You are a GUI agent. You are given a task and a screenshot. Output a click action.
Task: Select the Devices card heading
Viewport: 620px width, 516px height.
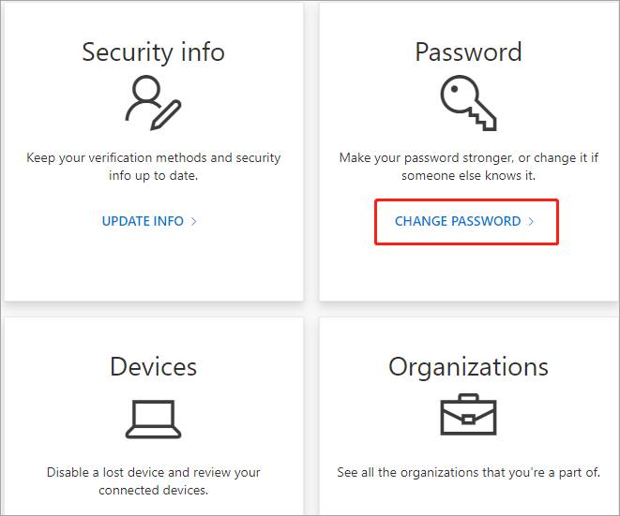coord(154,367)
